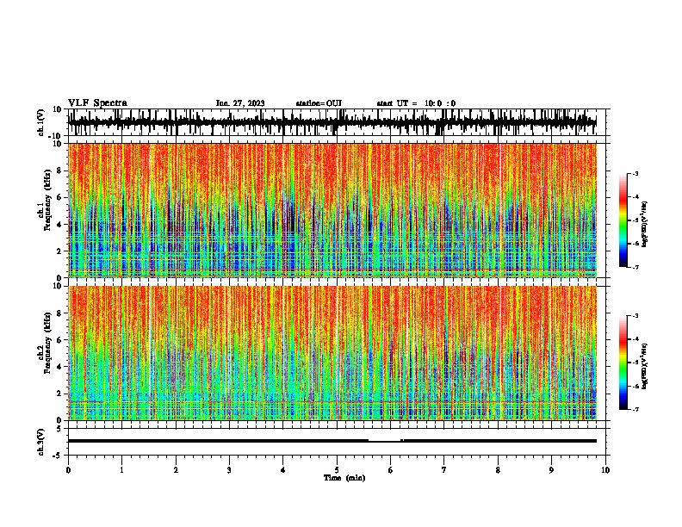Click the station identifier label
This screenshot has width=682, height=527.
tap(319, 103)
